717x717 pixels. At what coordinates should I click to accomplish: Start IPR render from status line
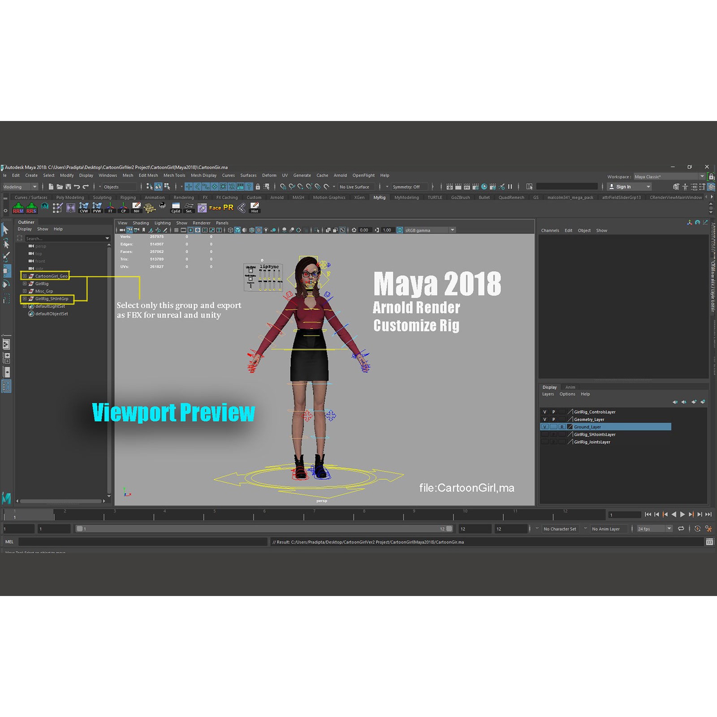pyautogui.click(x=466, y=187)
